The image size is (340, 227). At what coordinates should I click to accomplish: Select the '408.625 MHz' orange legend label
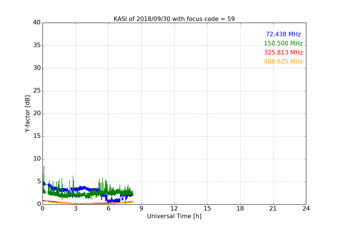click(283, 62)
